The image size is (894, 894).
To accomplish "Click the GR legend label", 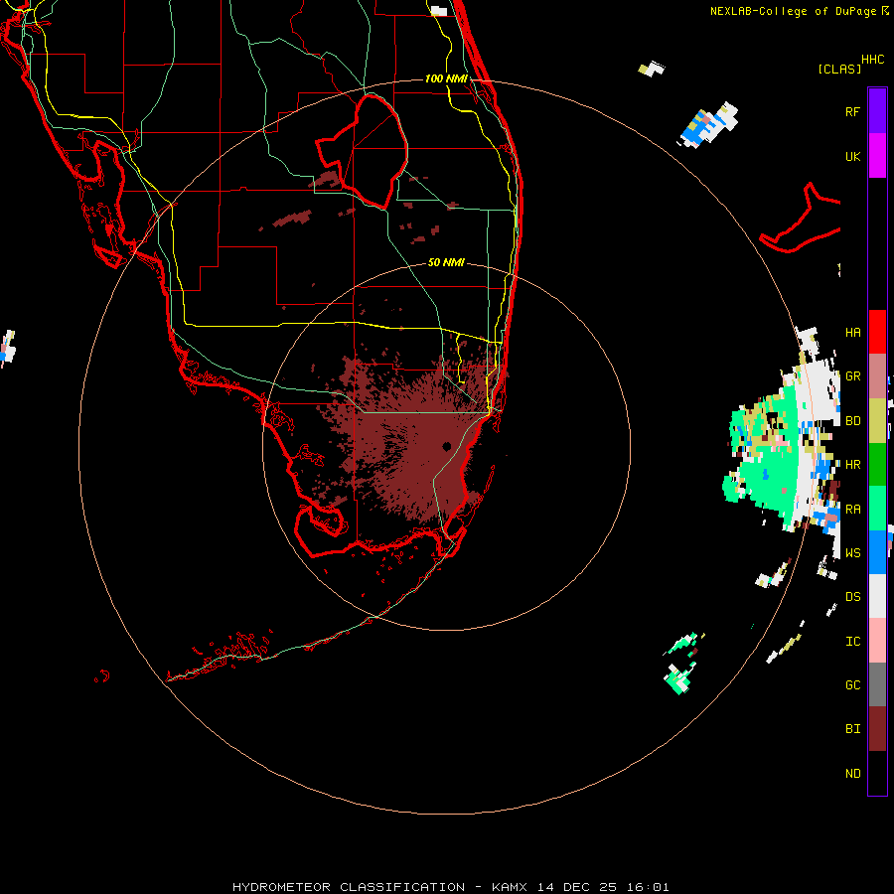I will tap(852, 376).
